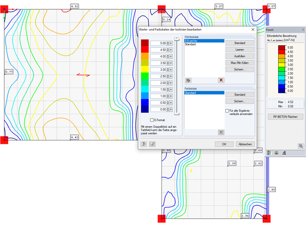This screenshot has width=306, height=229.
Task: Open arrow menu next to 4.00 value
Action: [x=171, y=57]
